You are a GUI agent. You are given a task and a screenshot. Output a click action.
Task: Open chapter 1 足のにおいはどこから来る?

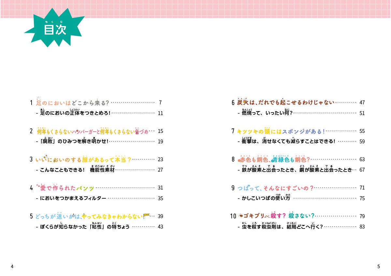(72, 103)
